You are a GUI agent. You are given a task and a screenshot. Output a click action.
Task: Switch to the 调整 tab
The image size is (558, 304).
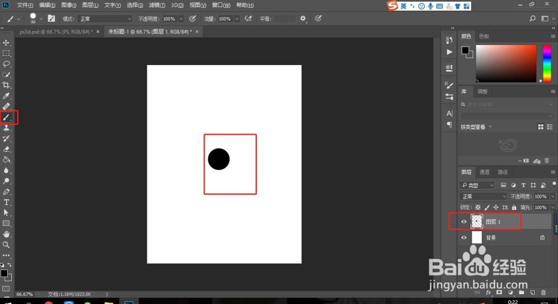482,92
